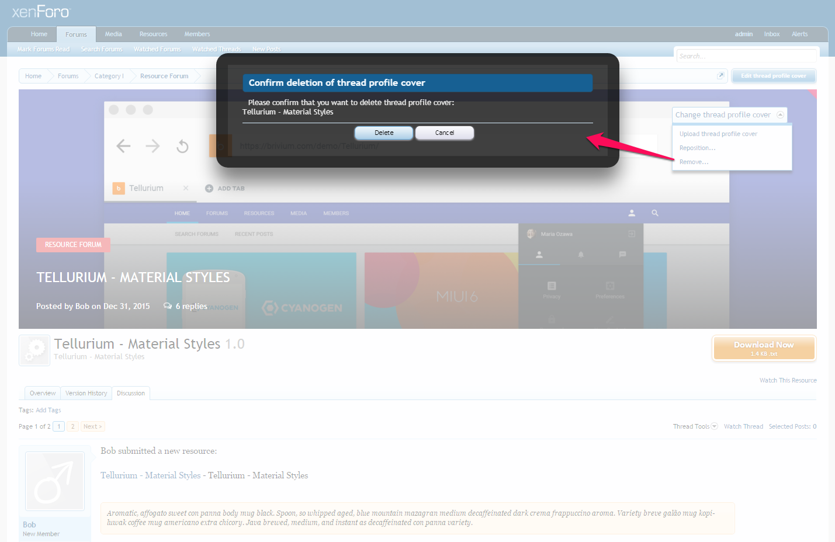Go to page 1
The height and width of the screenshot is (542, 835).
coord(58,426)
